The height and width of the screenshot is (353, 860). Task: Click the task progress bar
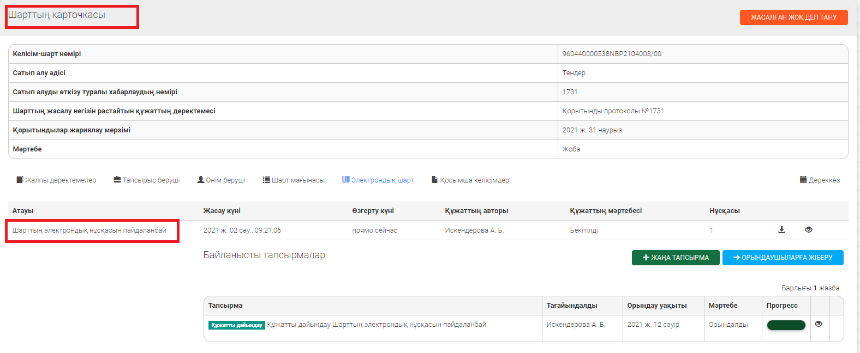786,325
